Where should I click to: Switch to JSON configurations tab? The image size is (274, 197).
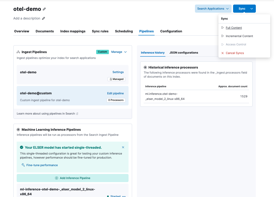tap(184, 53)
